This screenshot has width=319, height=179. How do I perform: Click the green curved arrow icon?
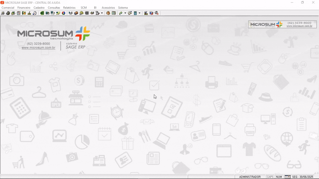(x=121, y=13)
